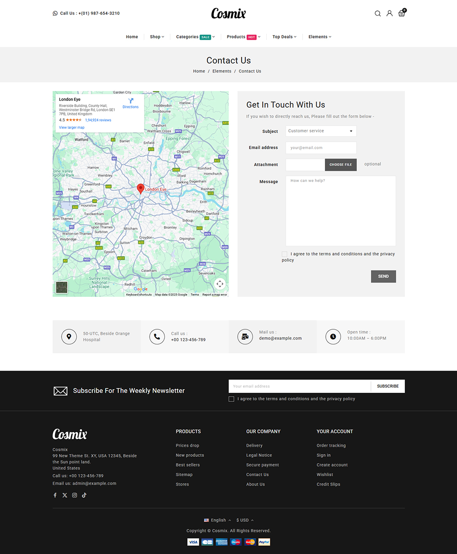This screenshot has width=457, height=554.
Task: Expand the Categories menu
Action: click(195, 37)
